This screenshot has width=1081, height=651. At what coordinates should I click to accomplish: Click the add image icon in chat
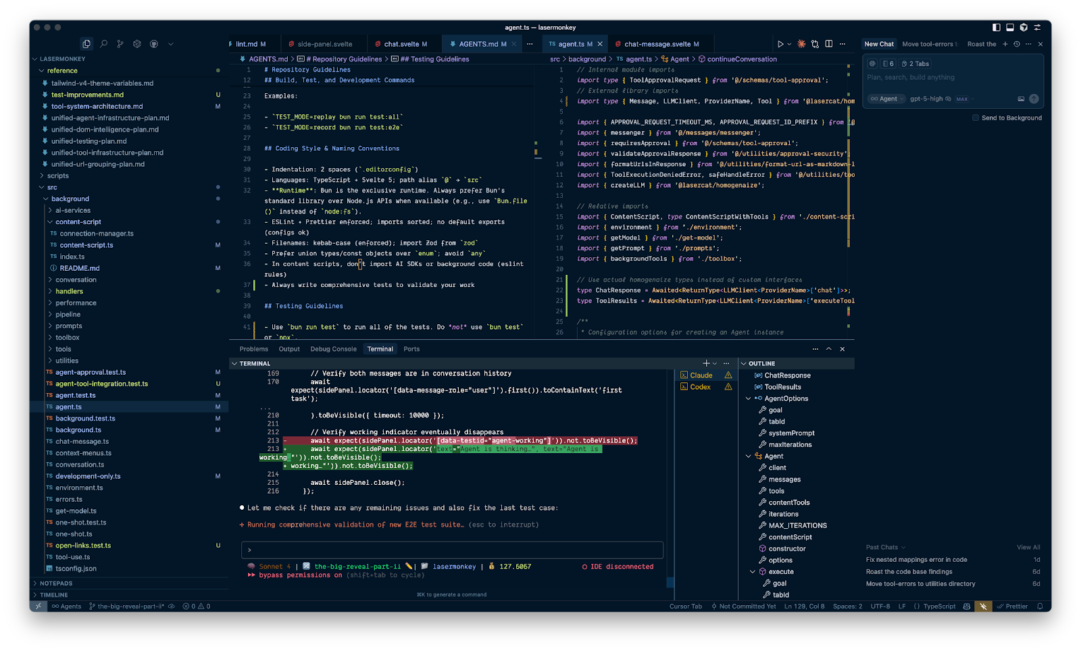[1021, 99]
